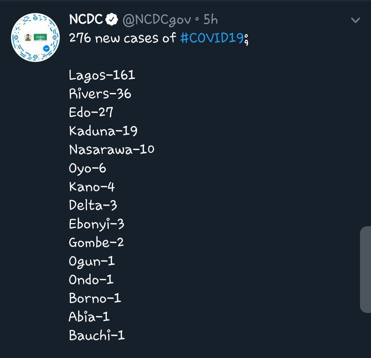Open the #COVID19 hashtag link
Viewport: 371px width, 358px height.
212,38
